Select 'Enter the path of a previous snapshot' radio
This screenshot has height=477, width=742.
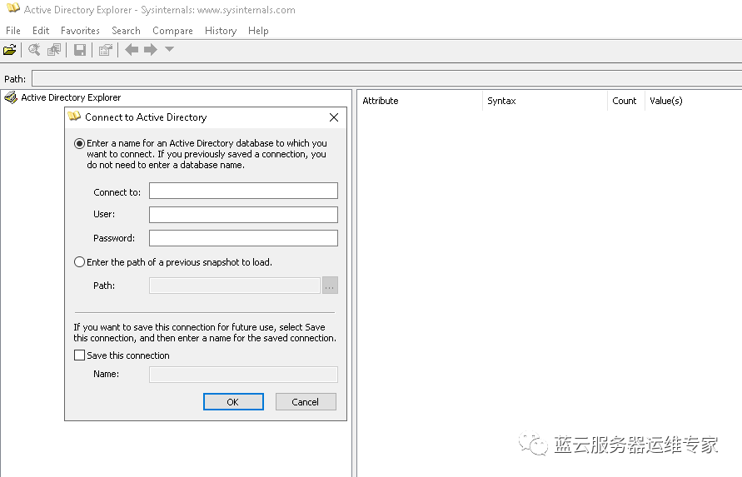click(79, 262)
